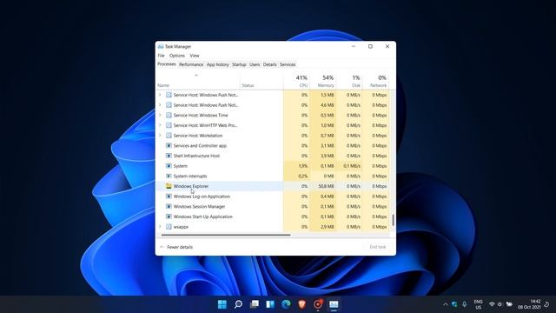
Task: Click the Task Manager taskbar icon
Action: (334, 304)
